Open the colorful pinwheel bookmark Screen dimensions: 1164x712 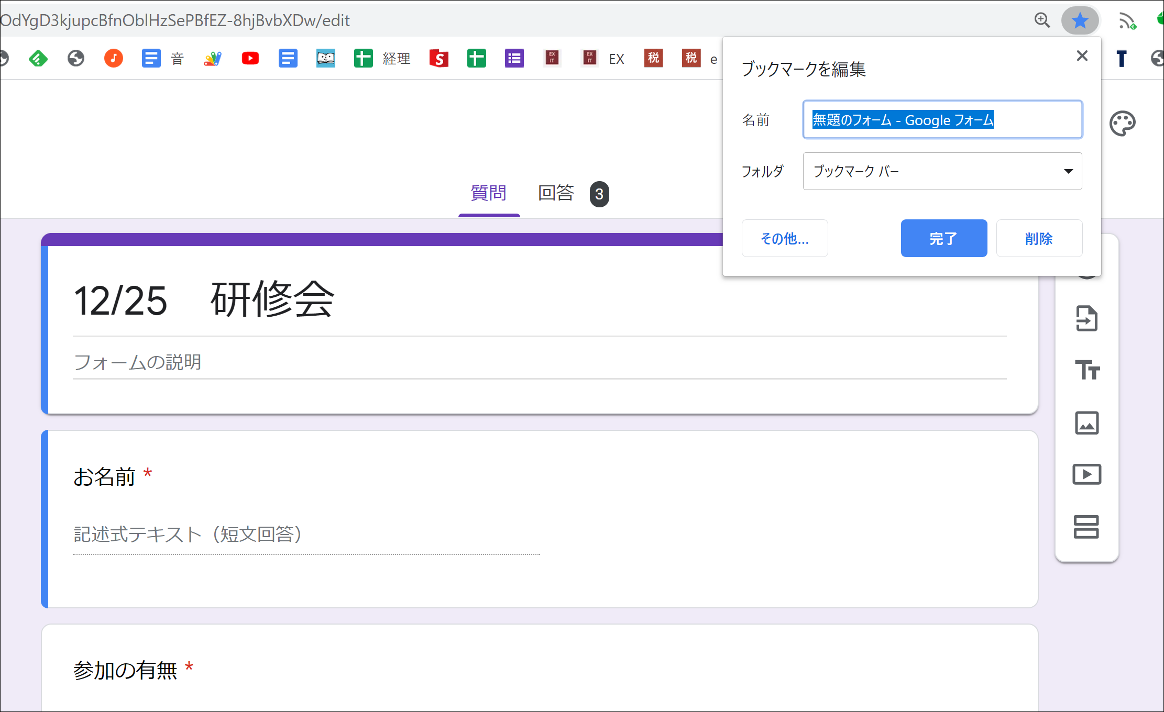[x=213, y=58]
